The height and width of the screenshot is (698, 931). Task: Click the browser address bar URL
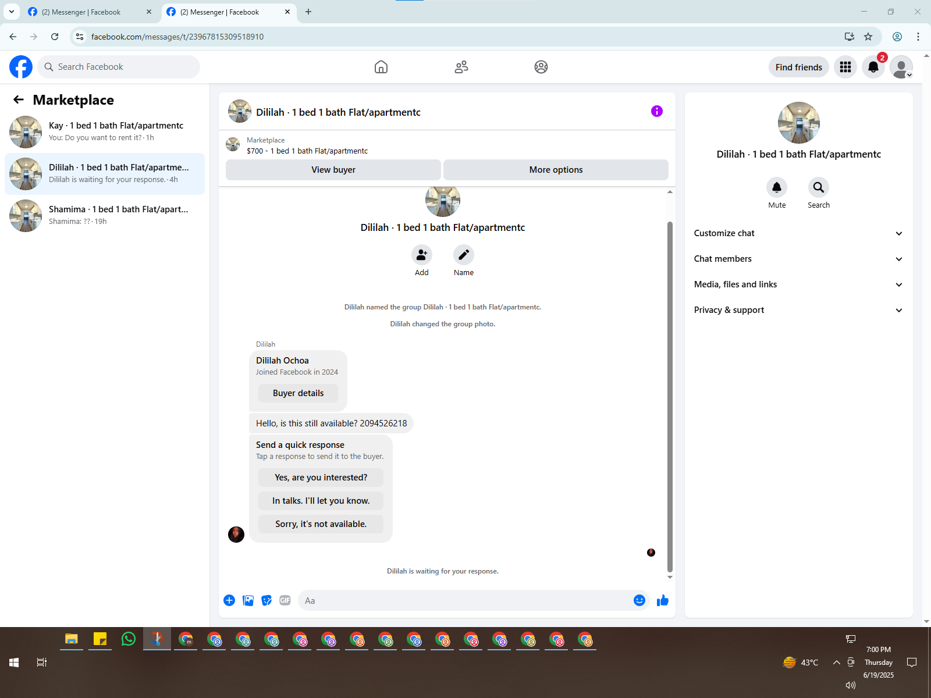point(177,37)
